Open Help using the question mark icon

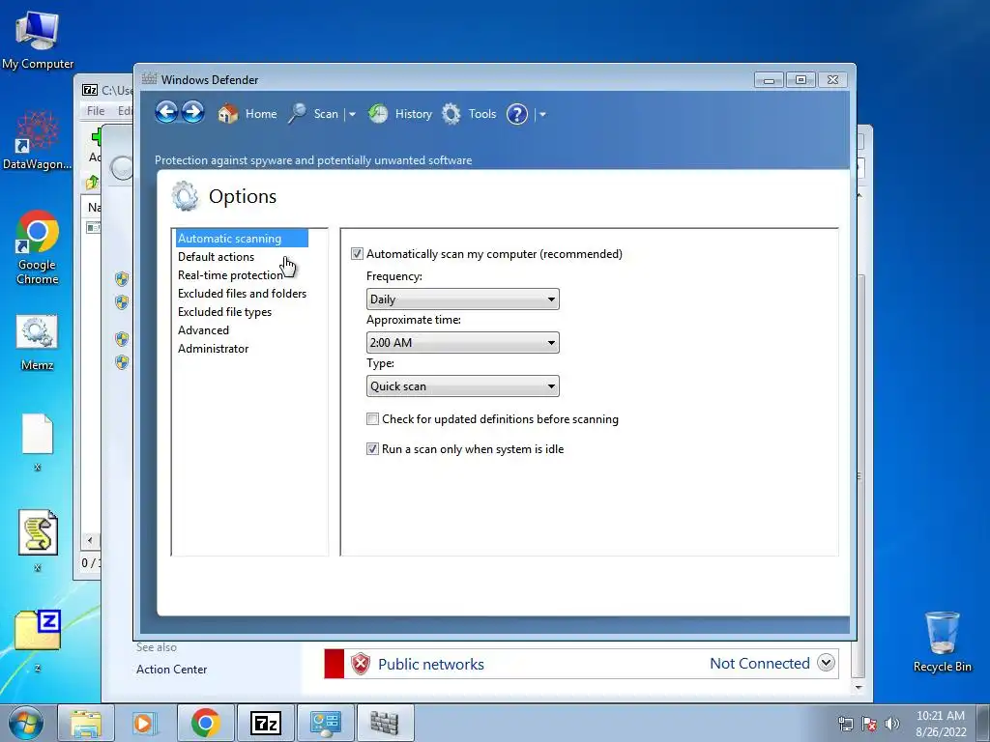coord(517,114)
